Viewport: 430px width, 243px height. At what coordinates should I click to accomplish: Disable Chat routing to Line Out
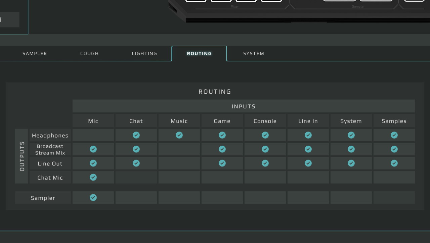(x=136, y=163)
